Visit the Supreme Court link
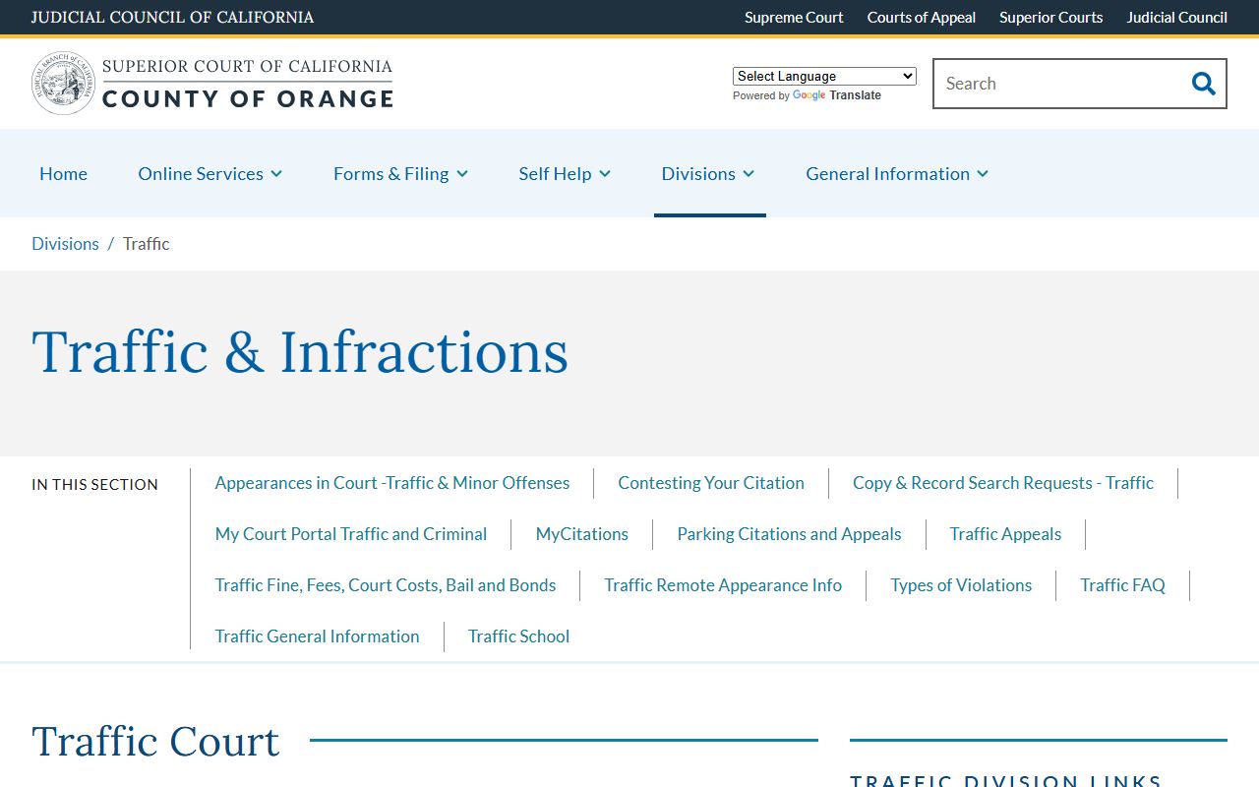 [x=794, y=18]
